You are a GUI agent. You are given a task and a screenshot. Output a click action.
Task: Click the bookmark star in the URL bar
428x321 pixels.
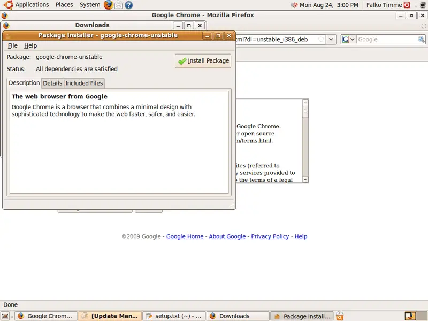click(321, 39)
